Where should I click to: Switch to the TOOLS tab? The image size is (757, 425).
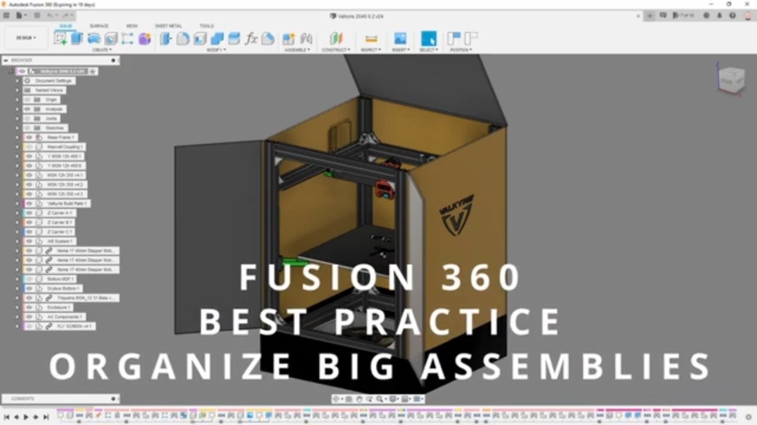206,26
